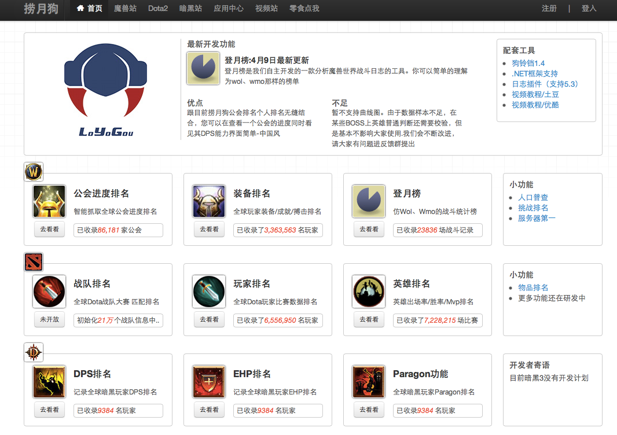Image resolution: width=617 pixels, height=435 pixels.
Task: Follow the 物品排名 link
Action: coord(533,287)
